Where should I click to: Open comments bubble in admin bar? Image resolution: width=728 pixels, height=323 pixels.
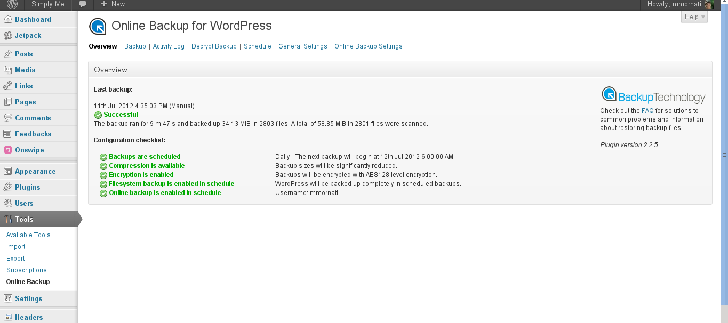(83, 4)
